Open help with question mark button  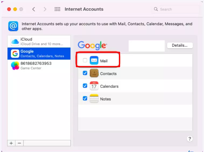tap(190, 139)
